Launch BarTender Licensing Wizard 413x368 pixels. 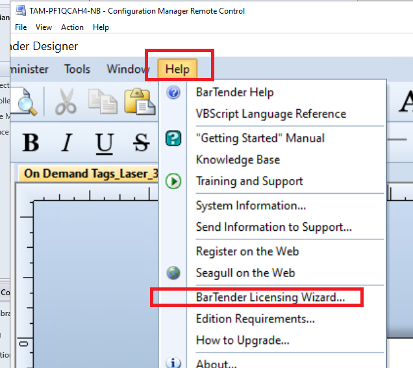pos(272,297)
